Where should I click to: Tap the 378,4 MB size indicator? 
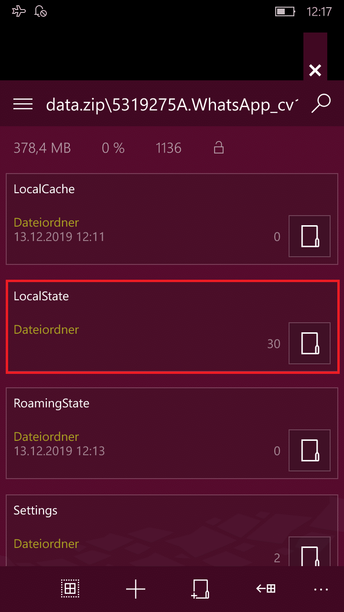(x=42, y=148)
